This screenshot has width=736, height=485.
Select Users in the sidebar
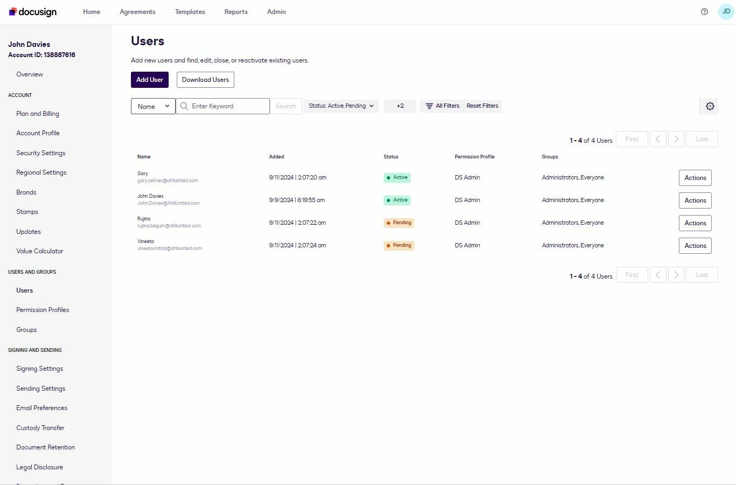[x=25, y=290]
